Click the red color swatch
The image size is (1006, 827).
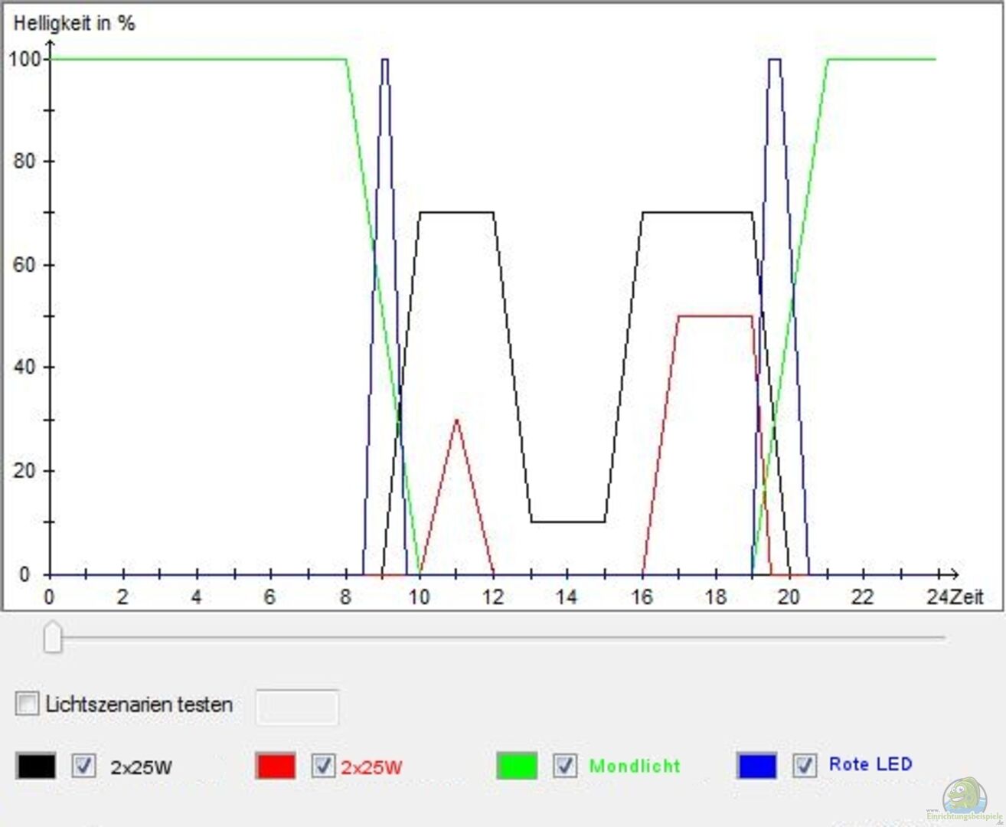[276, 766]
